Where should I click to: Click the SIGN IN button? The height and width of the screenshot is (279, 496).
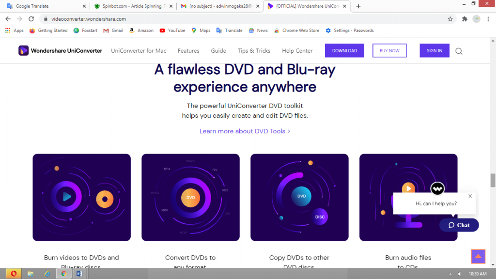pyautogui.click(x=434, y=50)
